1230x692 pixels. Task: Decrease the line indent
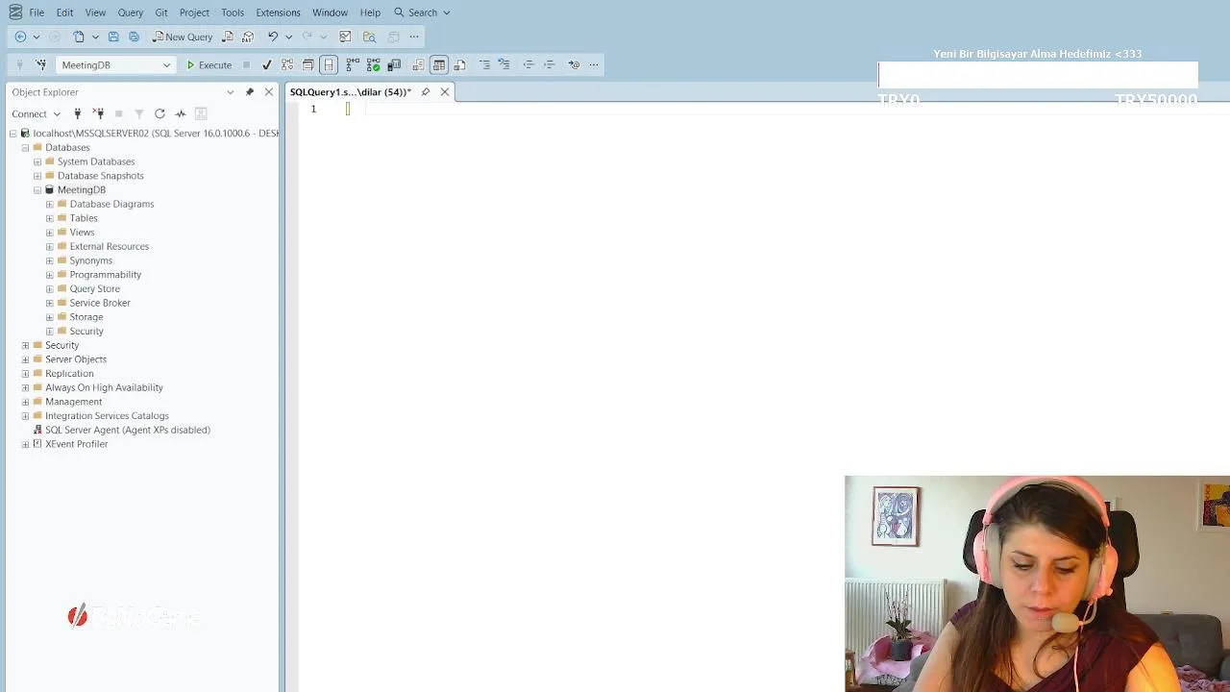(x=529, y=64)
